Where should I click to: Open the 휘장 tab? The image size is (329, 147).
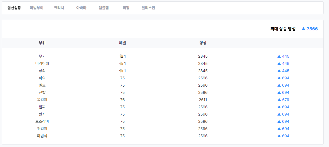126,8
